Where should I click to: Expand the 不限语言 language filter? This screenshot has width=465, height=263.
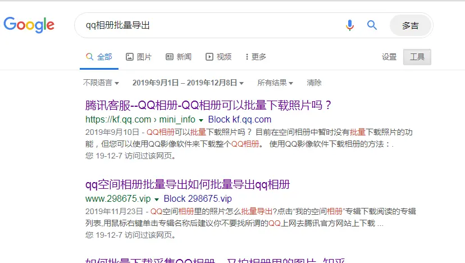point(101,83)
